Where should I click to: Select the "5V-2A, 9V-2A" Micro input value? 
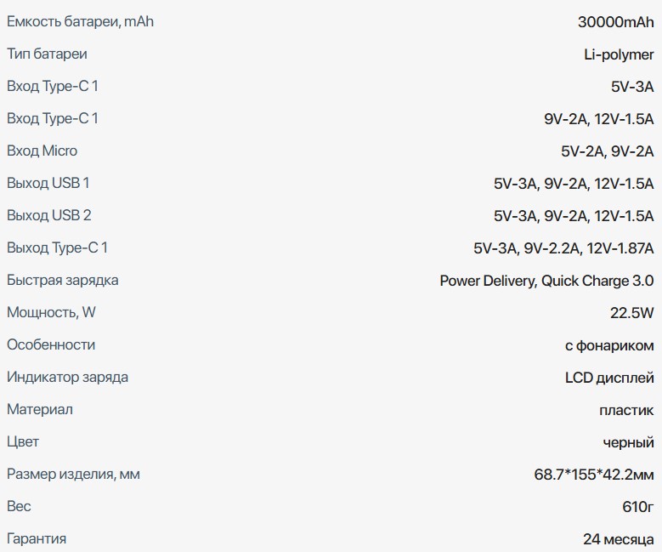(x=607, y=151)
